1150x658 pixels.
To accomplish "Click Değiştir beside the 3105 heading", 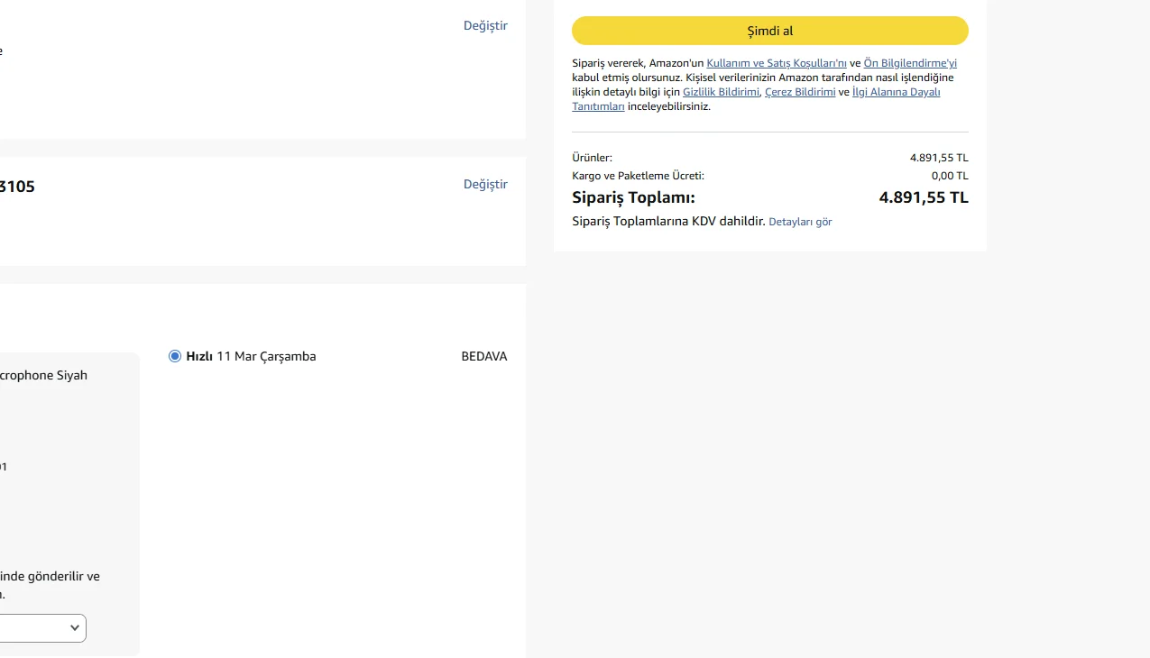I will 485,184.
